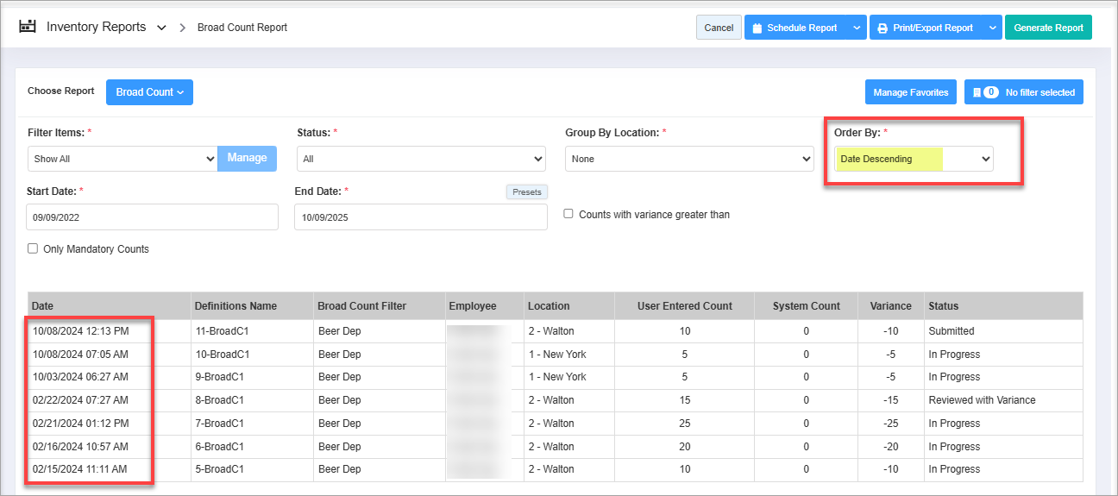
Task: Sort by the Variance column header
Action: point(890,305)
